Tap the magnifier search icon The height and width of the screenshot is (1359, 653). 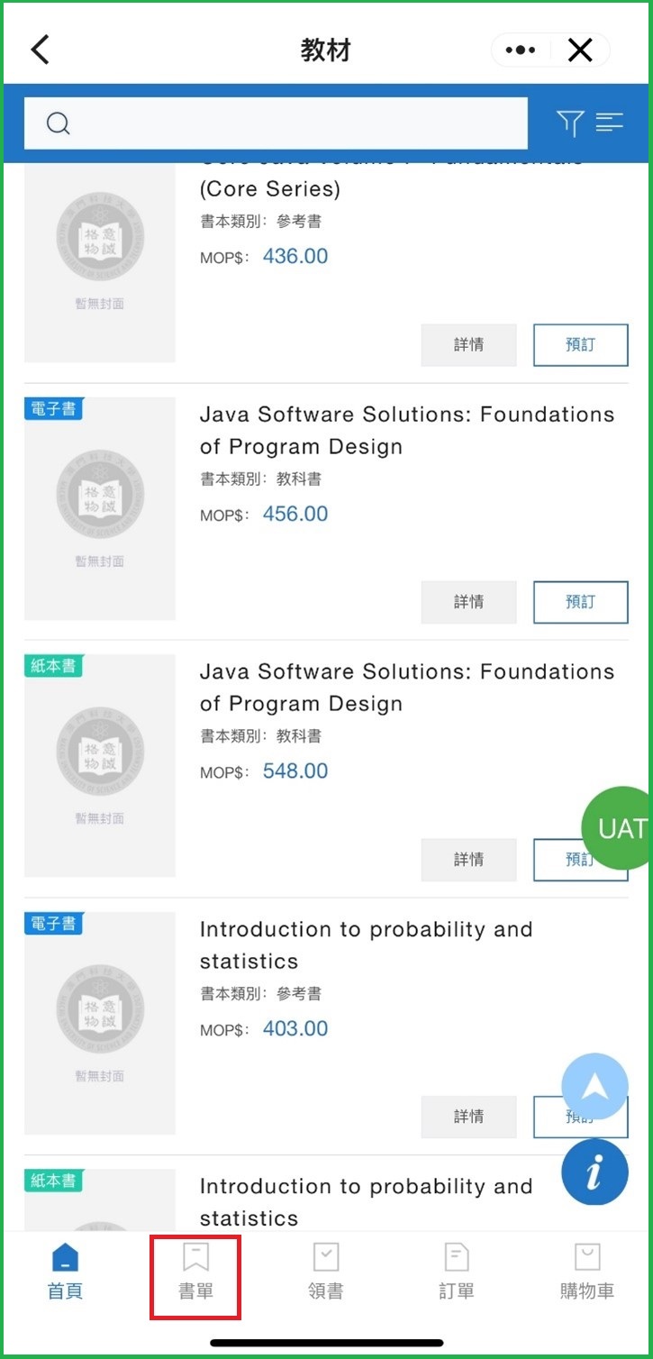(58, 123)
